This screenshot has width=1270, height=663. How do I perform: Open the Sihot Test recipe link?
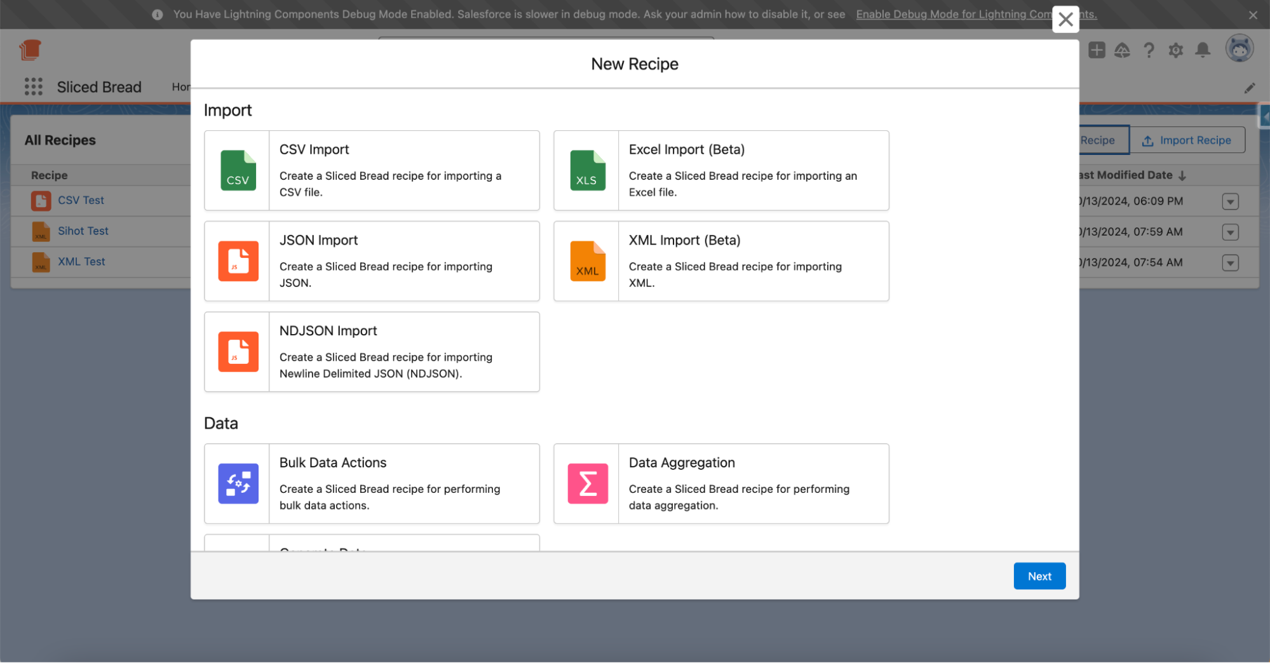point(83,231)
